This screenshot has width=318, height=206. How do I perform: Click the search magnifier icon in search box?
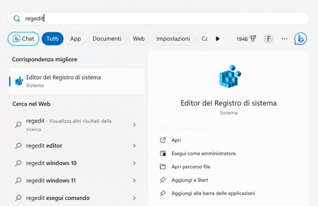coord(16,18)
